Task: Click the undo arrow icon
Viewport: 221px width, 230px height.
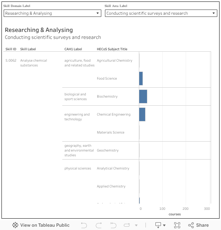Action: 84,225
